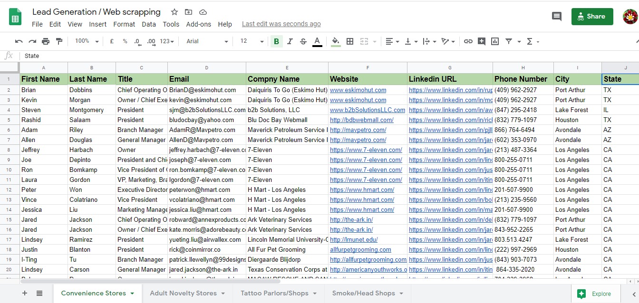Create a filter
Screen dimensions: 639x303
click(509, 41)
